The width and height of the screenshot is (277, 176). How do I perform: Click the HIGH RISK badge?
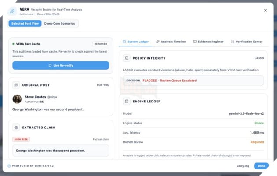point(21,139)
